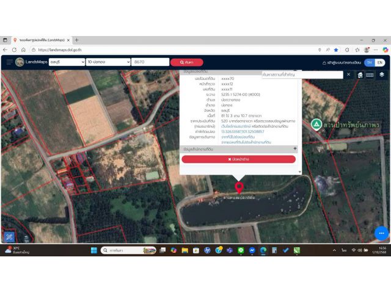Open a new browser tab
The image size is (391, 293).
(76, 40)
